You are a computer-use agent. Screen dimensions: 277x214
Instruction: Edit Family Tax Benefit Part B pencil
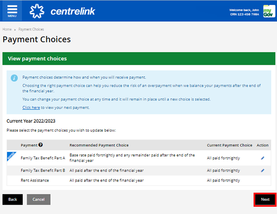click(263, 171)
